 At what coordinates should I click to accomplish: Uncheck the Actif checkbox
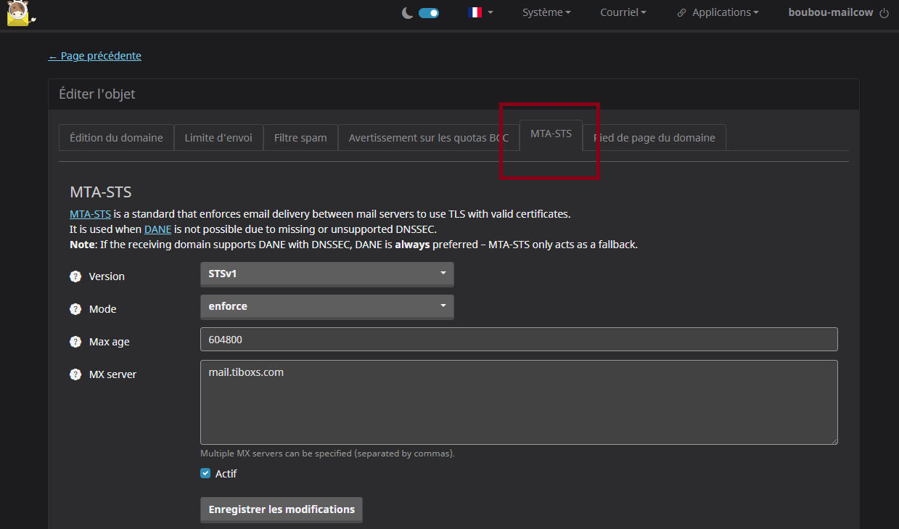tap(205, 474)
